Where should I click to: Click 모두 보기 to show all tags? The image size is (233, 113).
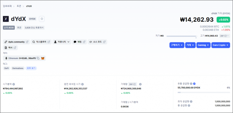tap(31, 68)
